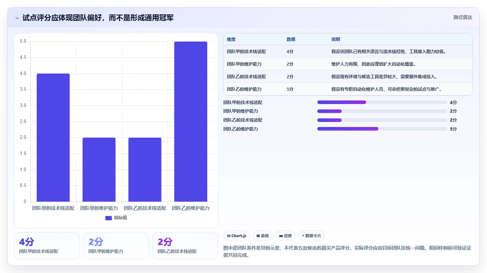Click the Chart.js chip
This screenshot has width=487, height=273.
(237, 236)
